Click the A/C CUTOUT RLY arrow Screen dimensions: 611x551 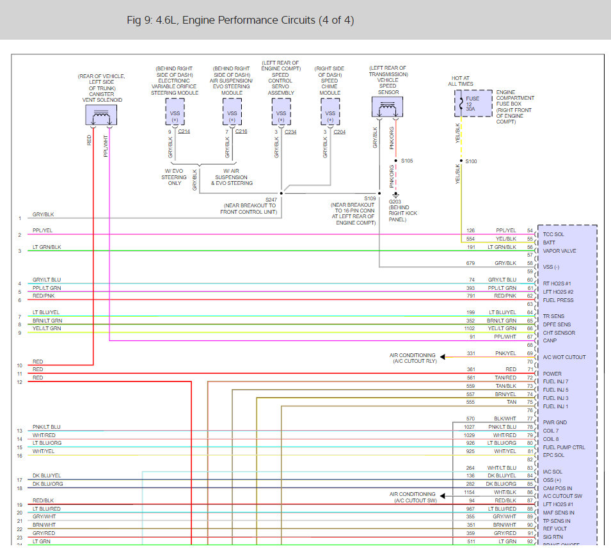pyautogui.click(x=443, y=356)
